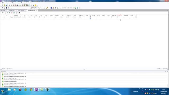Open Opera from the taskbar
Screen dimensions: 169x95
coord(20,90)
